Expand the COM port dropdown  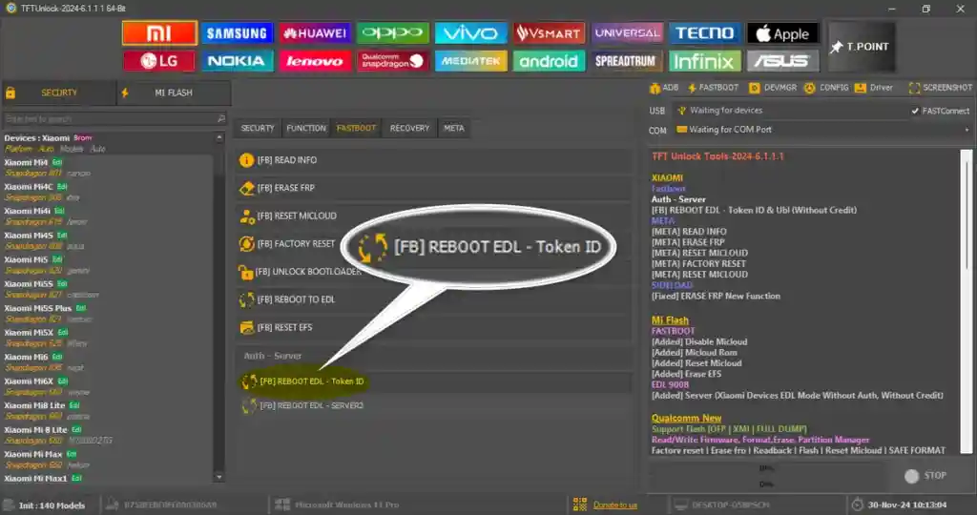pos(967,130)
